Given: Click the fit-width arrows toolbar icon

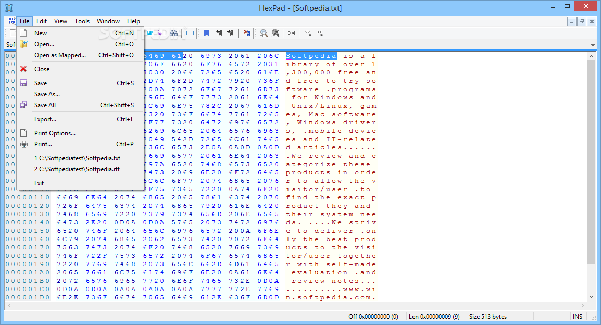Looking at the screenshot, I should point(292,33).
